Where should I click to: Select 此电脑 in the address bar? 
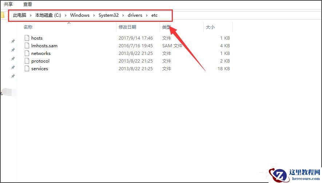(x=20, y=15)
